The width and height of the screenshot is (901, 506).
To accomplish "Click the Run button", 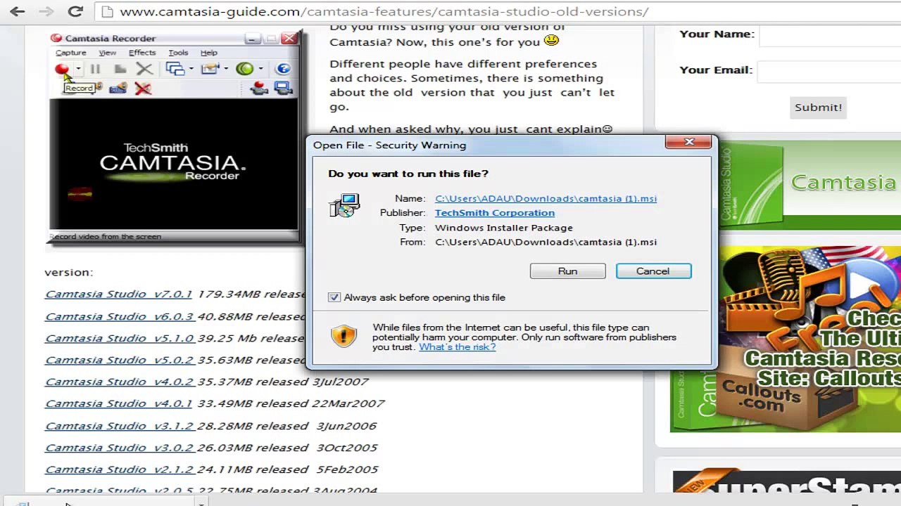I will point(567,271).
